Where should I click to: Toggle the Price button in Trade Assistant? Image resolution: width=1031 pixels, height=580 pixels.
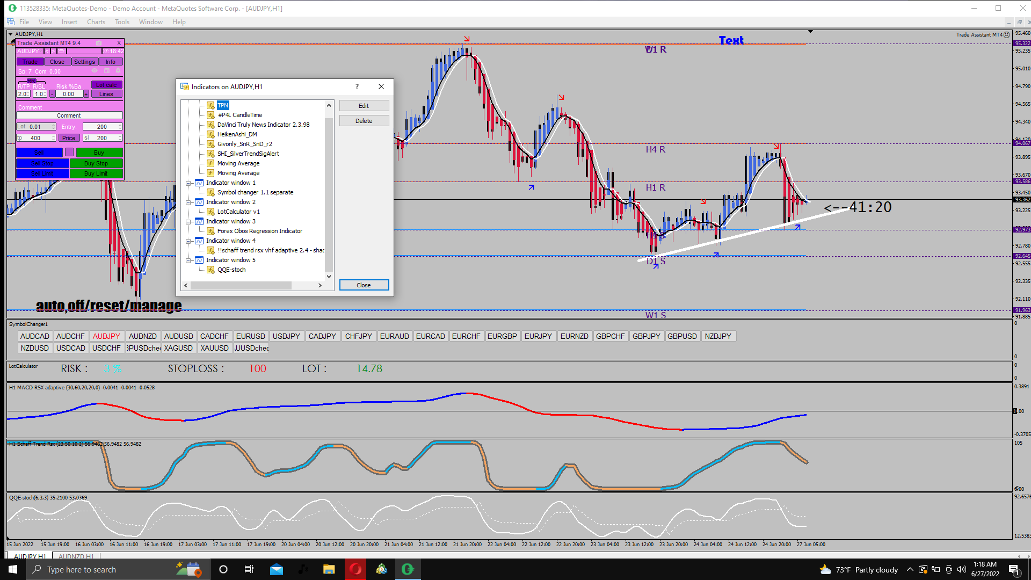(x=69, y=138)
